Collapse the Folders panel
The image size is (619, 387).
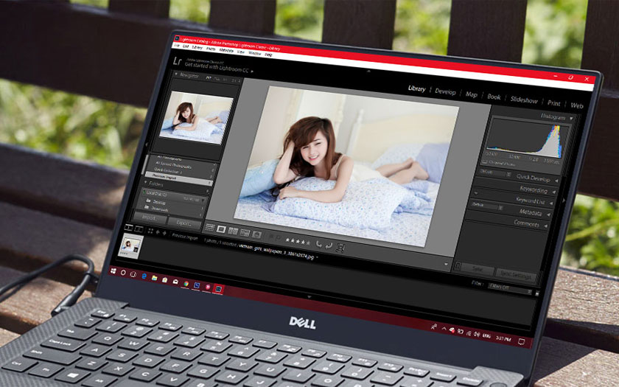point(146,183)
